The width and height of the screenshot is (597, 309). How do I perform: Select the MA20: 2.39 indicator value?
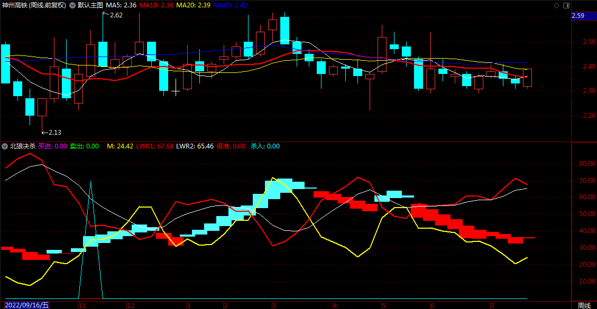point(193,5)
